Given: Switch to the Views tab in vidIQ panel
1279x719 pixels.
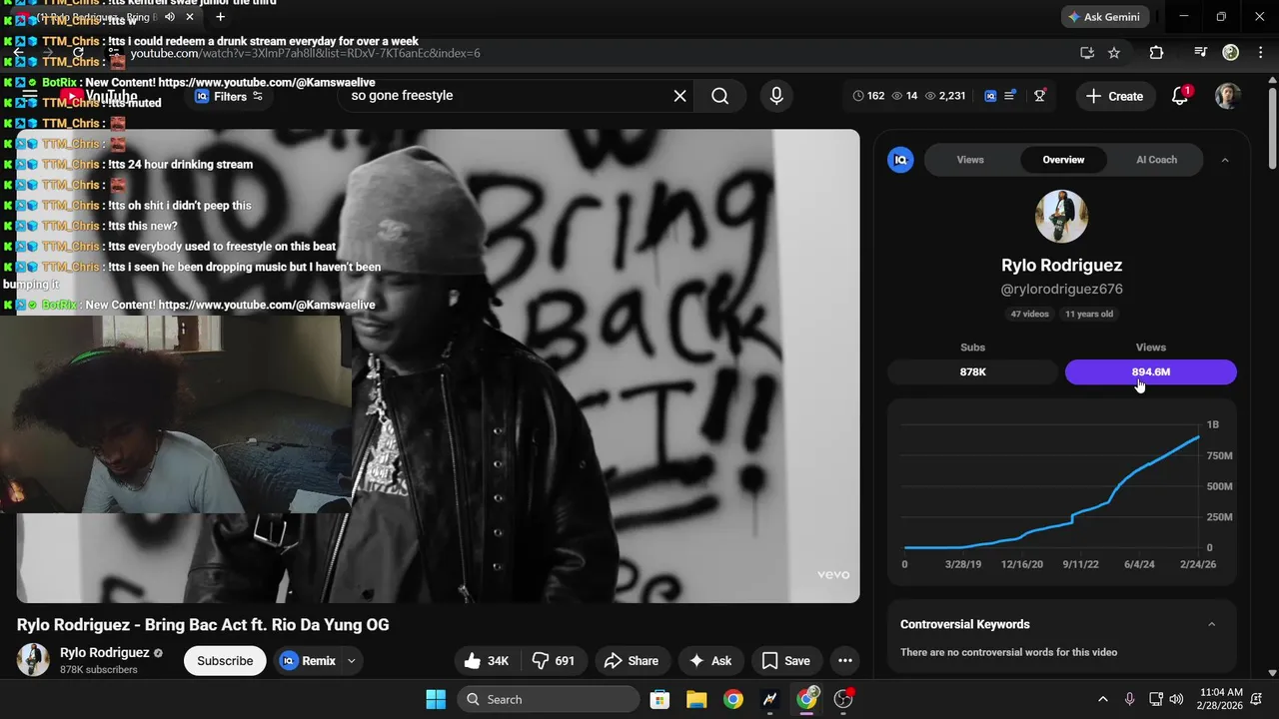Looking at the screenshot, I should click(970, 160).
